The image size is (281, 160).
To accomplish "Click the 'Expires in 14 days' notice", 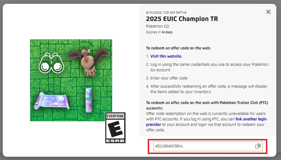I will [159, 32].
